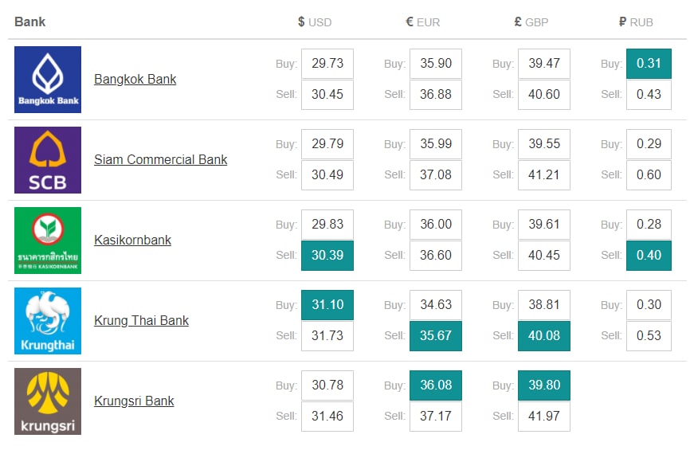The height and width of the screenshot is (450, 690).
Task: Select the ruble RUB column header
Action: (x=636, y=22)
